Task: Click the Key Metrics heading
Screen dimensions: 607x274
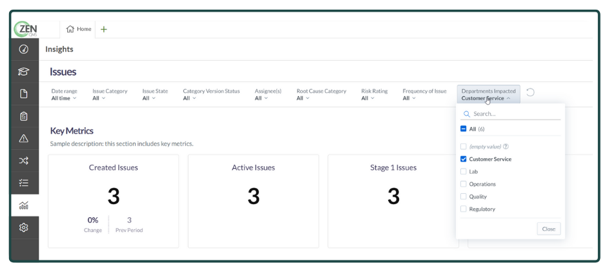Action: [72, 131]
